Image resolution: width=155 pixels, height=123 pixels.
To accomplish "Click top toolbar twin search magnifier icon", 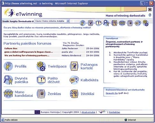I will click(x=106, y=23).
